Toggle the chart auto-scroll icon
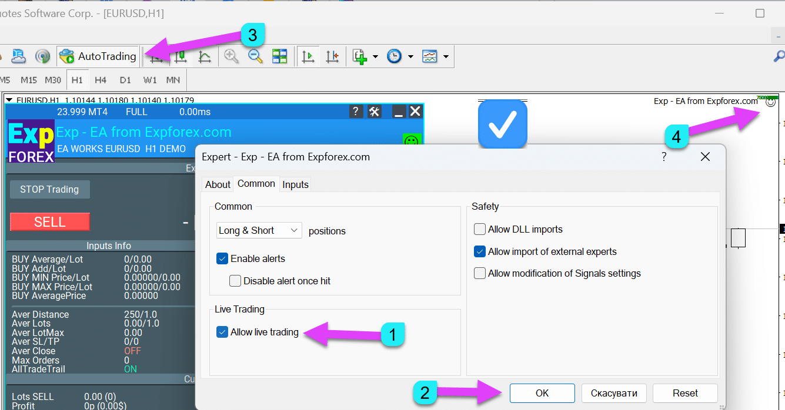This screenshot has height=410, width=785. point(308,56)
